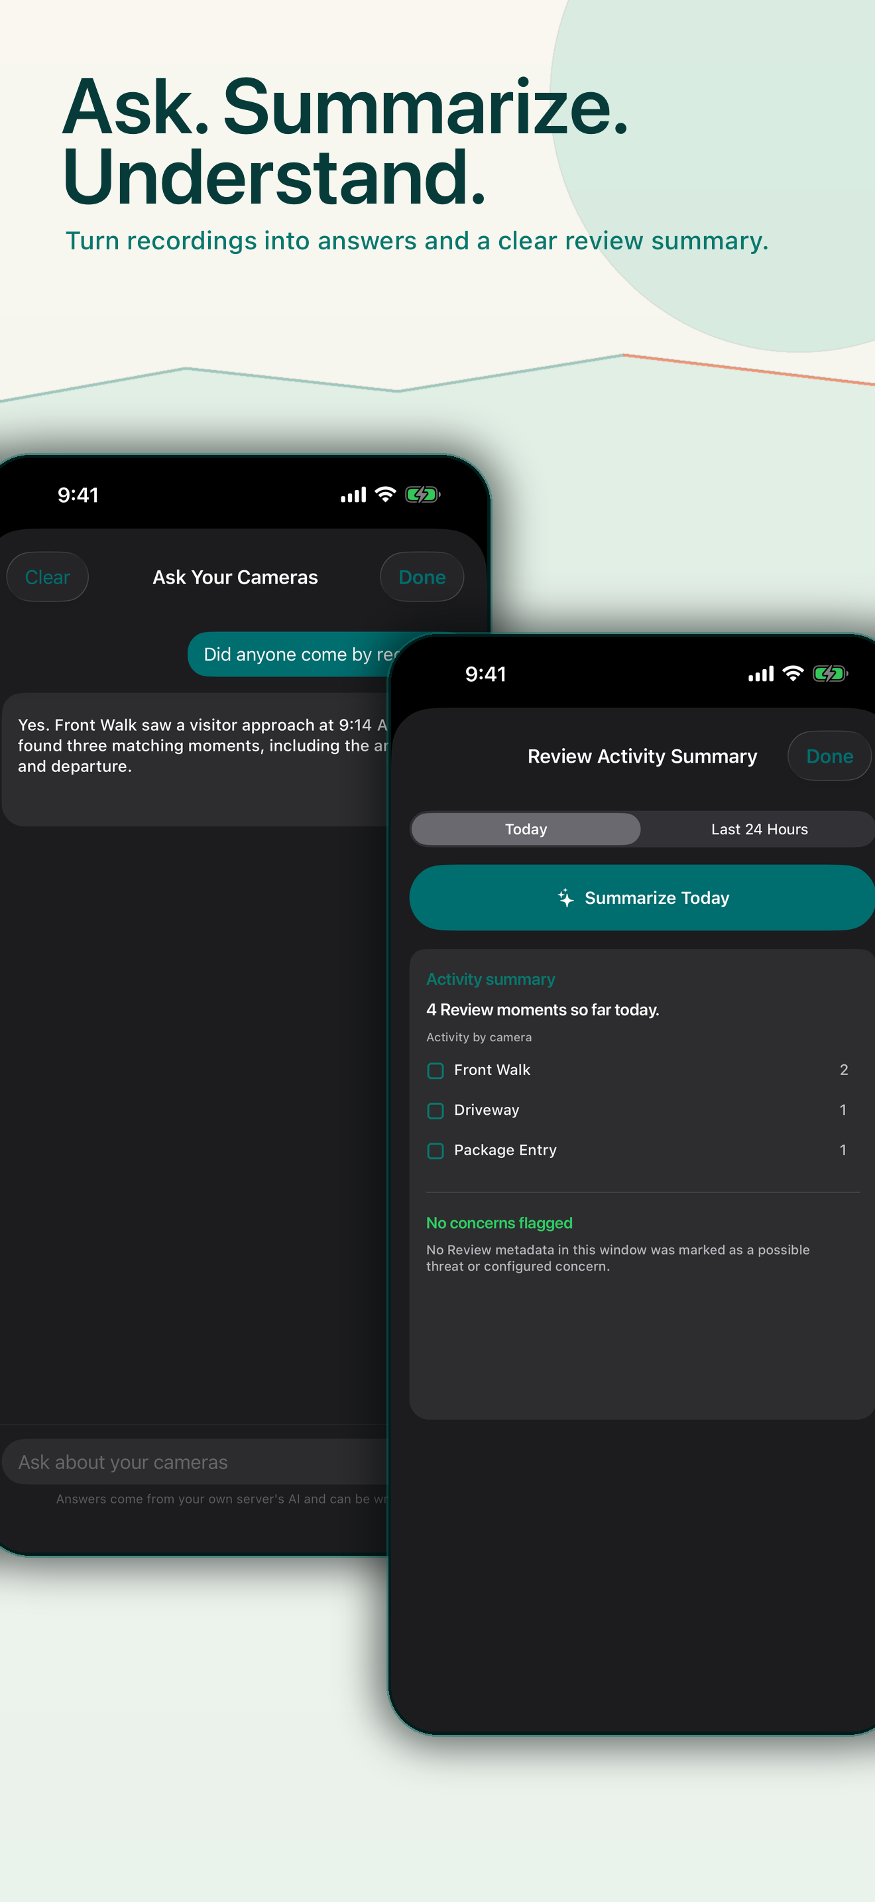Image resolution: width=875 pixels, height=1902 pixels.
Task: Tap the 'No Review metadata in this window' description
Action: [x=618, y=1257]
